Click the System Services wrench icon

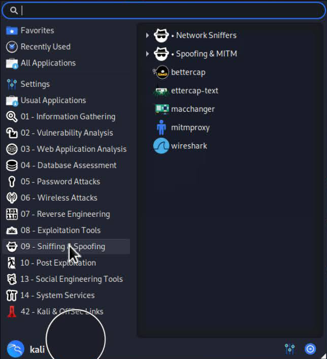[x=12, y=296]
